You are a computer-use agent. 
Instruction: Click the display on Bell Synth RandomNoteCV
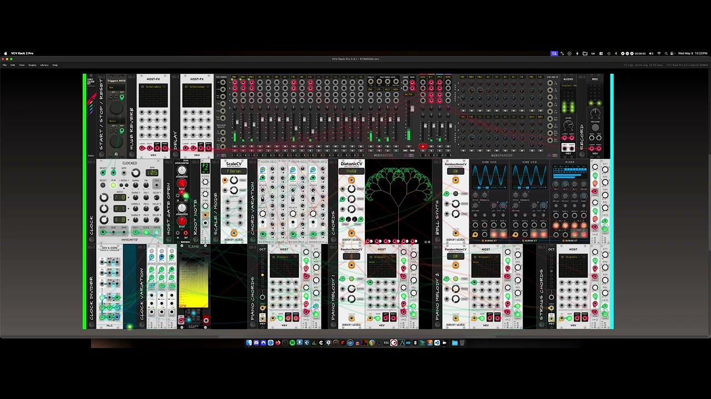tap(455, 171)
